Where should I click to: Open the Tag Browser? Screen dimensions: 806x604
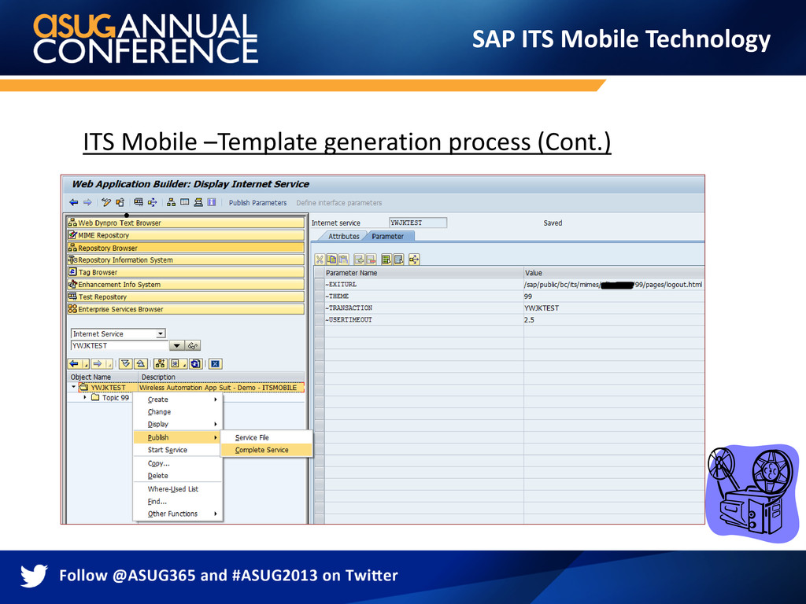(186, 272)
